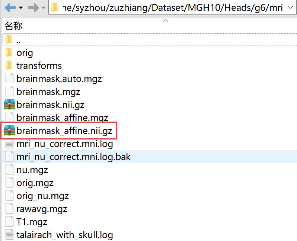Click the file icon of brainmask.mgz
Screen dimensions: 297x241
point(9,91)
